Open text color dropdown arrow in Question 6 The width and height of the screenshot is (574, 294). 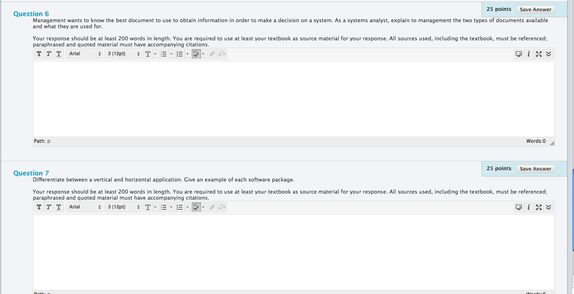coord(155,54)
